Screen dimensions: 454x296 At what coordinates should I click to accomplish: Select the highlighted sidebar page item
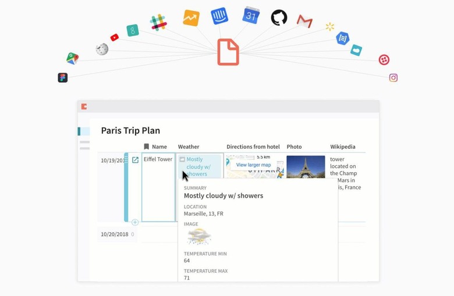tap(84, 131)
